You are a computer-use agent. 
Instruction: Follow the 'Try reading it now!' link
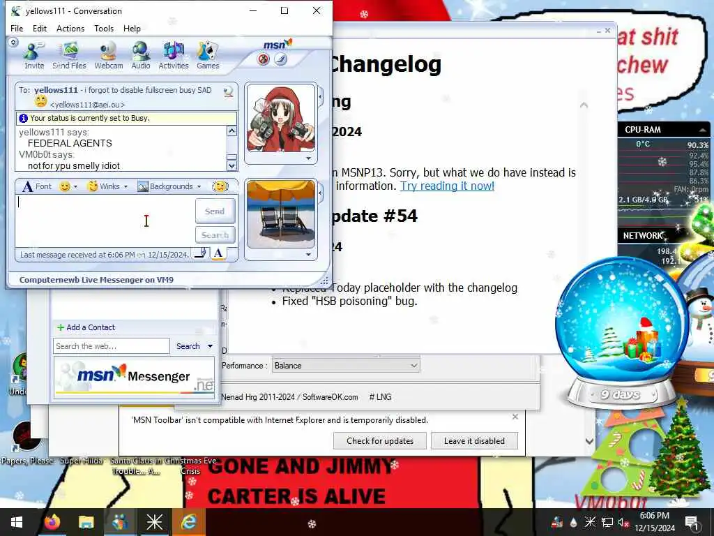[447, 186]
